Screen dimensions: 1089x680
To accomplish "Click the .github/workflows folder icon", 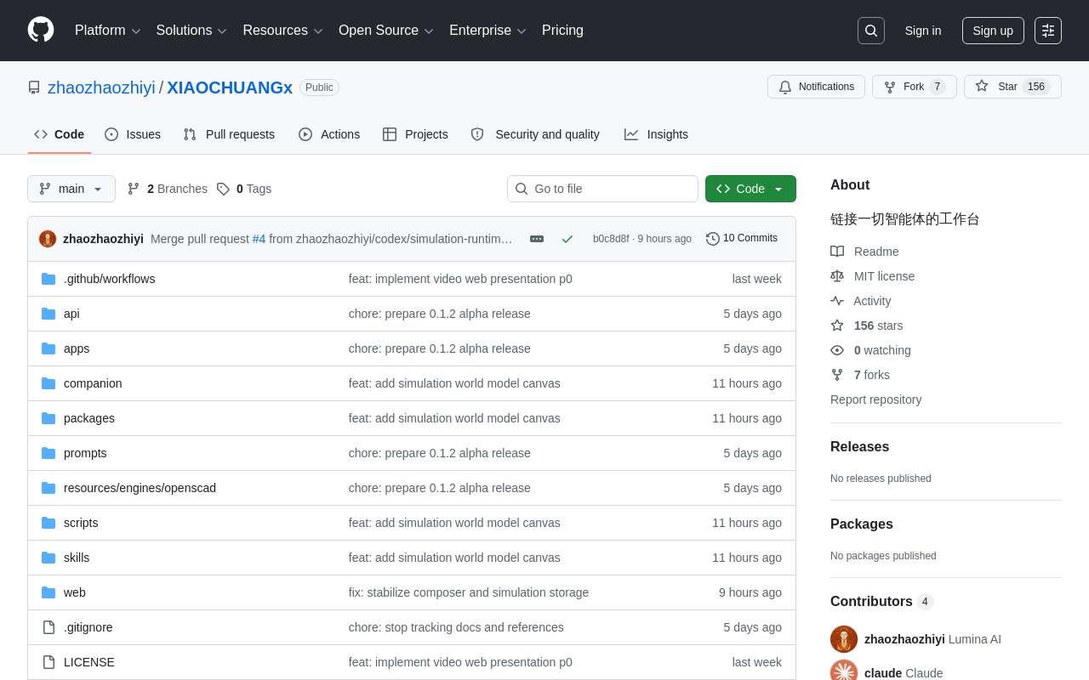I will tap(48, 279).
